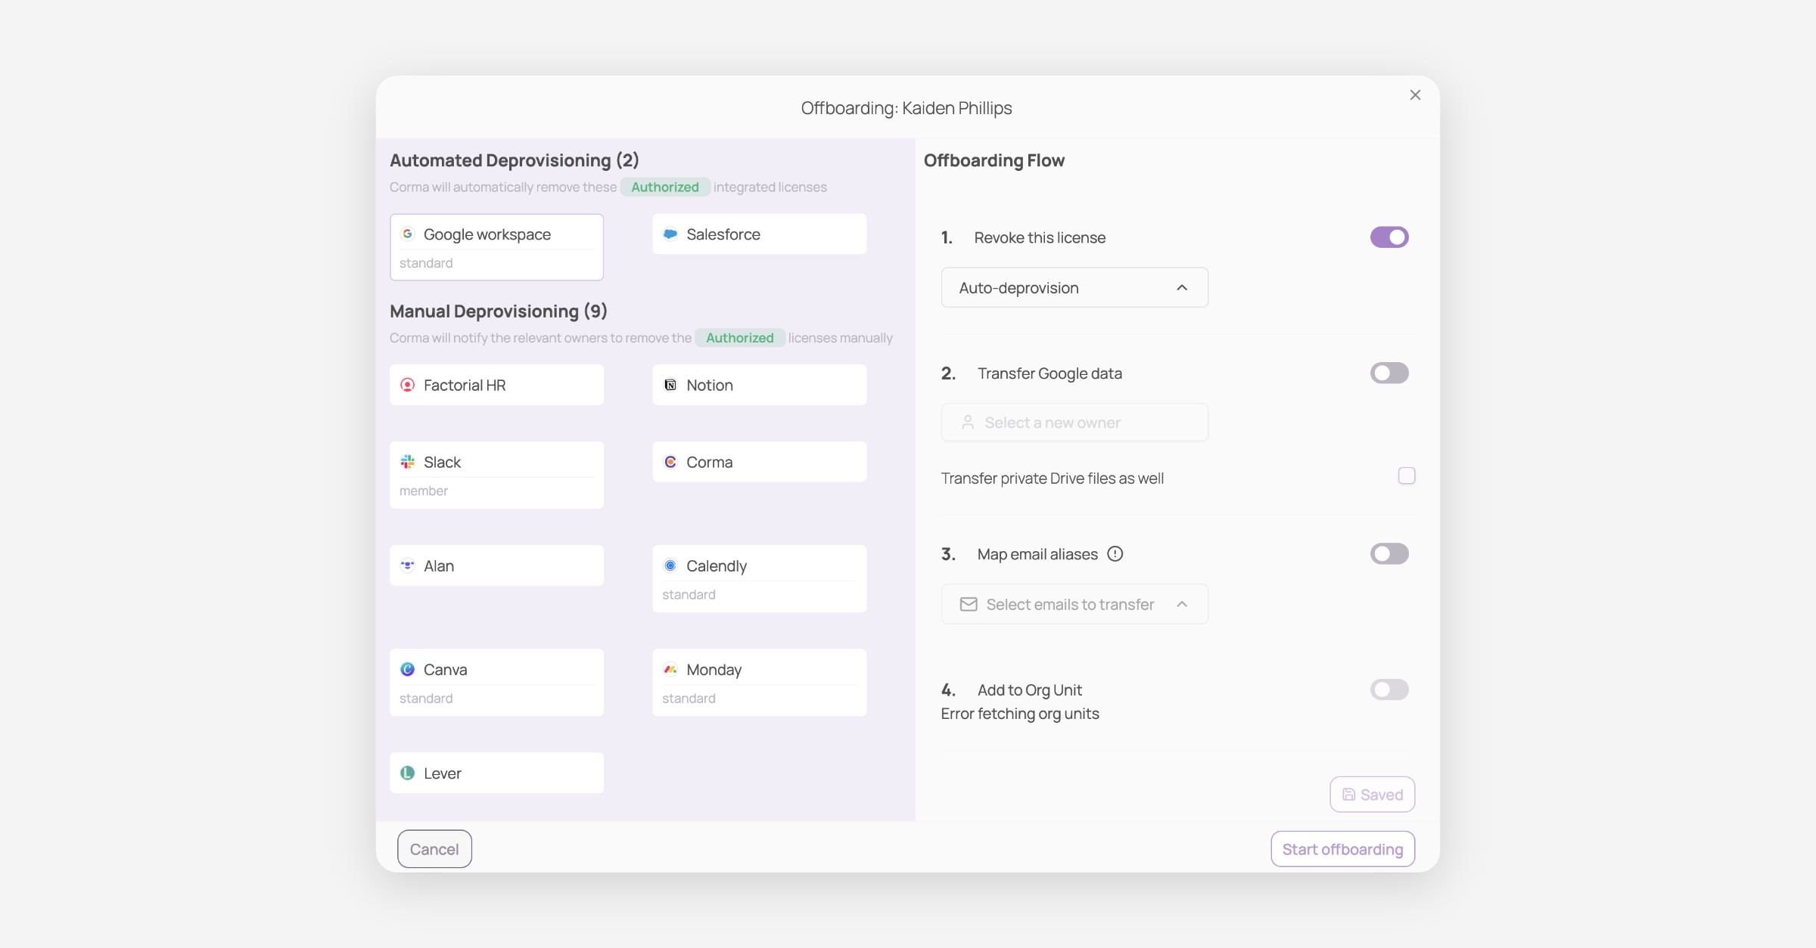Turn on the Map email aliases switch
The height and width of the screenshot is (948, 1816).
(1388, 553)
